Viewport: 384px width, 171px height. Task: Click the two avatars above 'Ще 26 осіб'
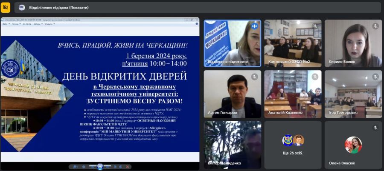coord(293,140)
